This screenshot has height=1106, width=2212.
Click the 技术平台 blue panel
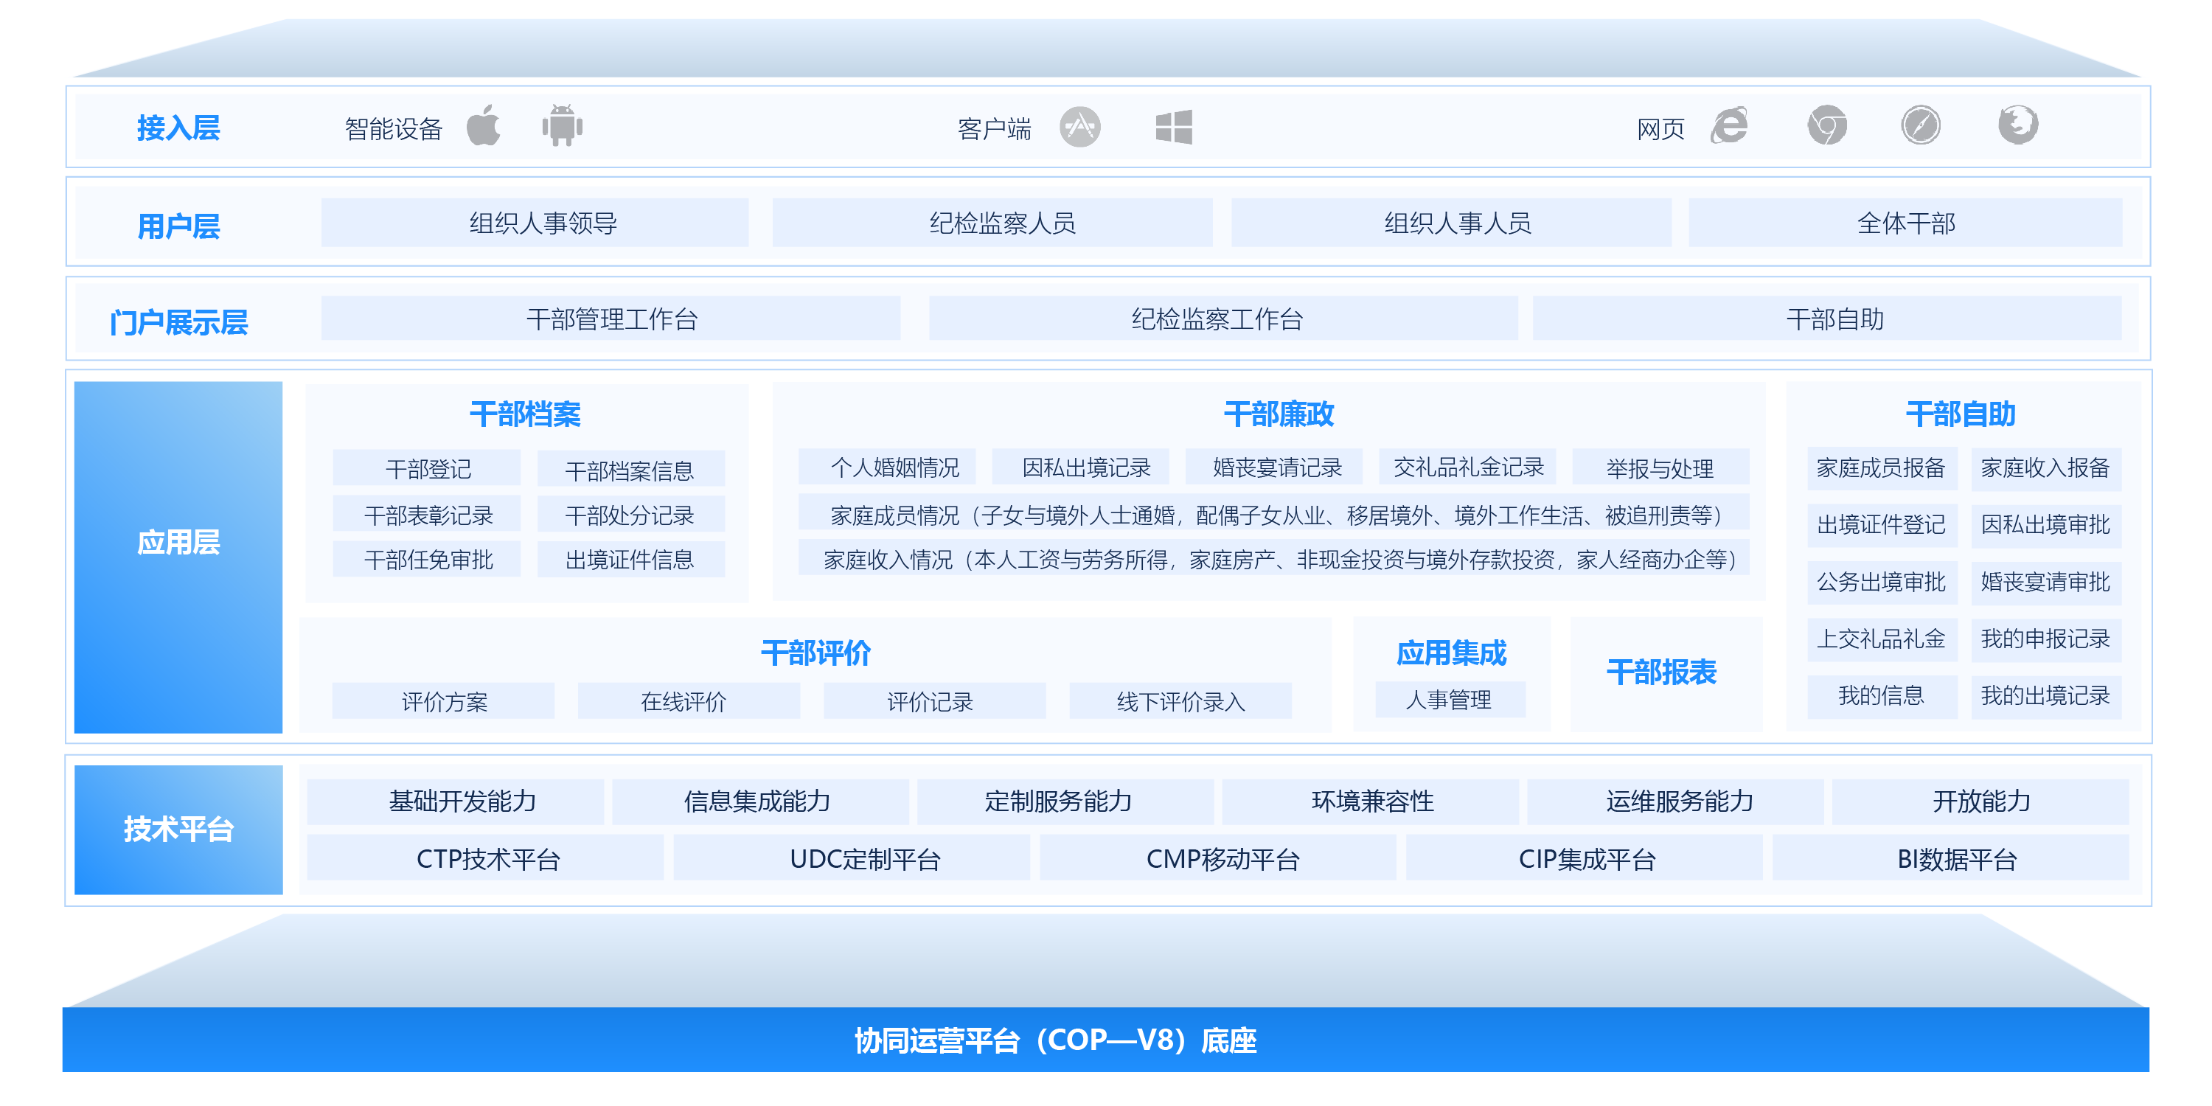click(x=178, y=829)
